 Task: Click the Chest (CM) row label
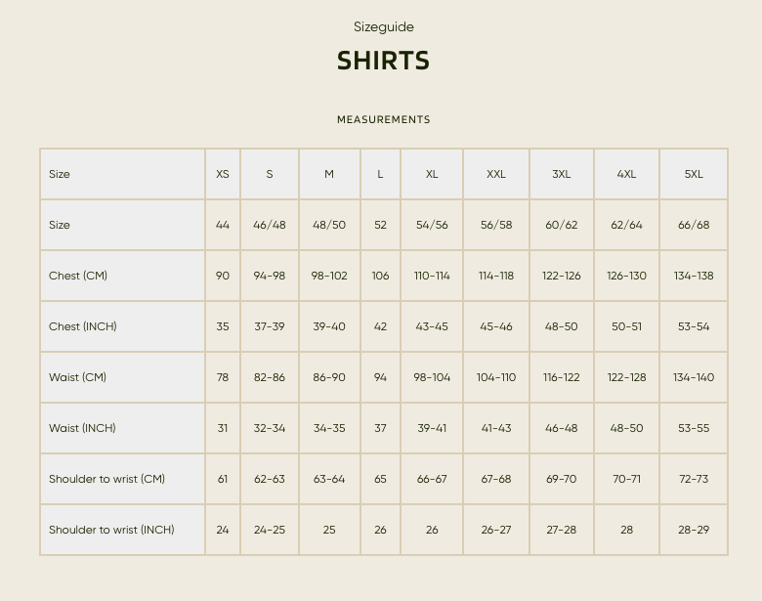78,276
